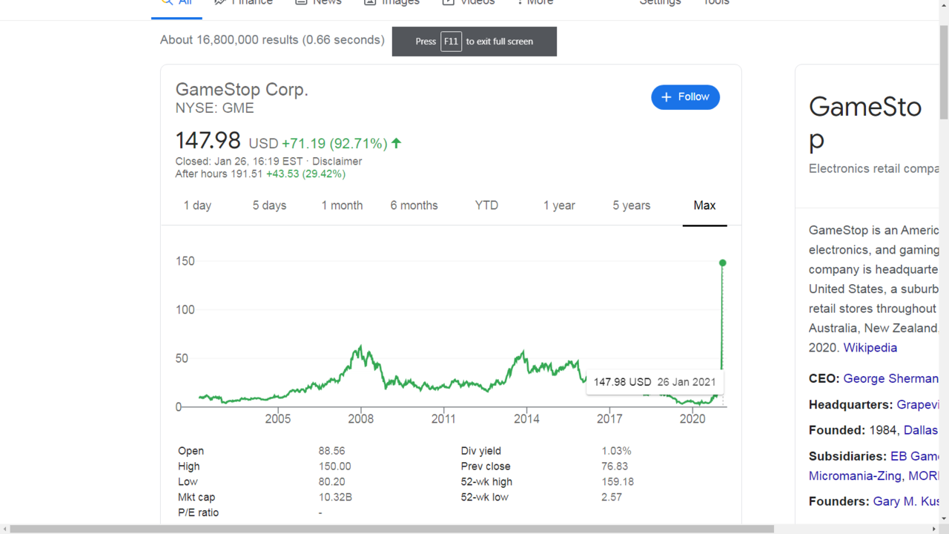Click the green up-arrow price change icon
The width and height of the screenshot is (949, 534).
coord(396,143)
